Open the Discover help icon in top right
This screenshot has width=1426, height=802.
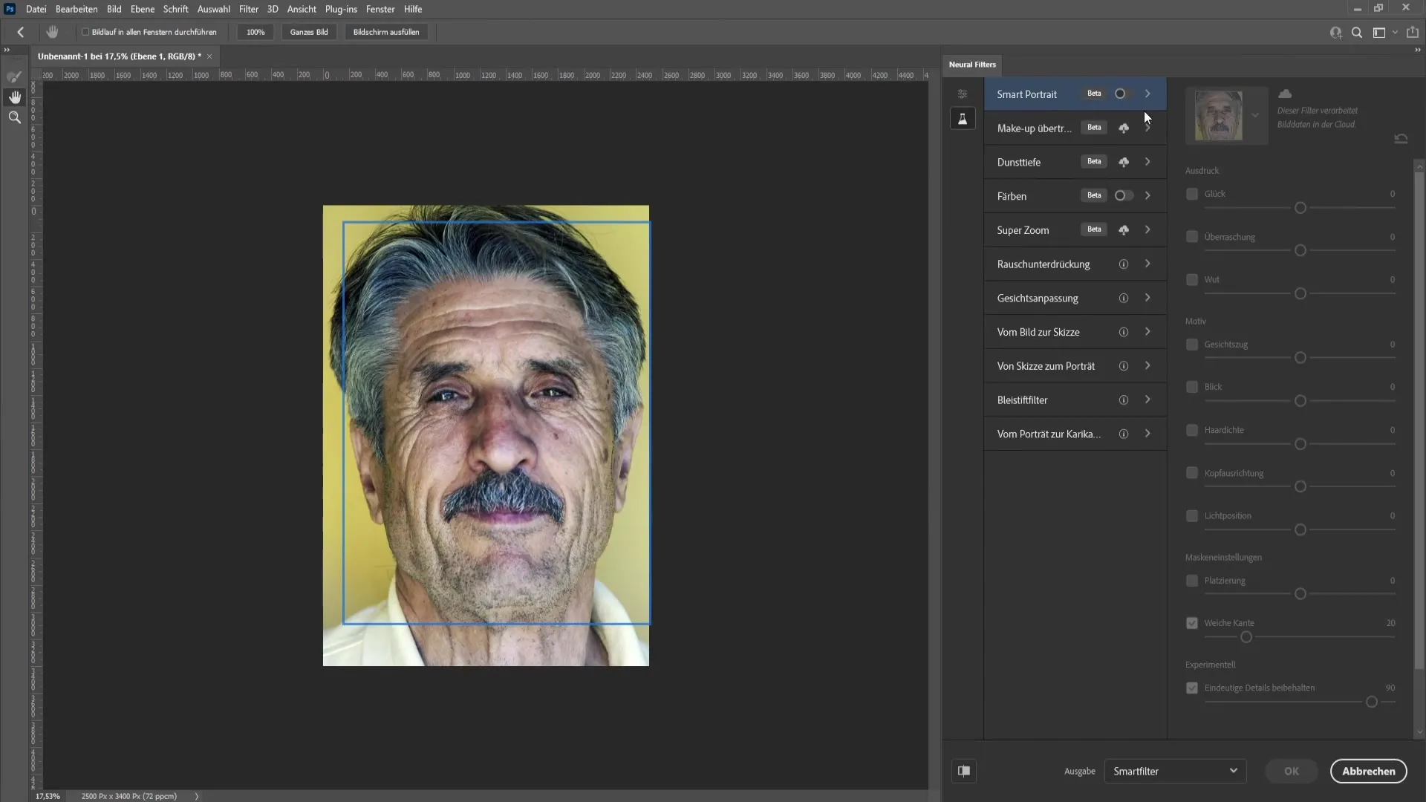1336,33
